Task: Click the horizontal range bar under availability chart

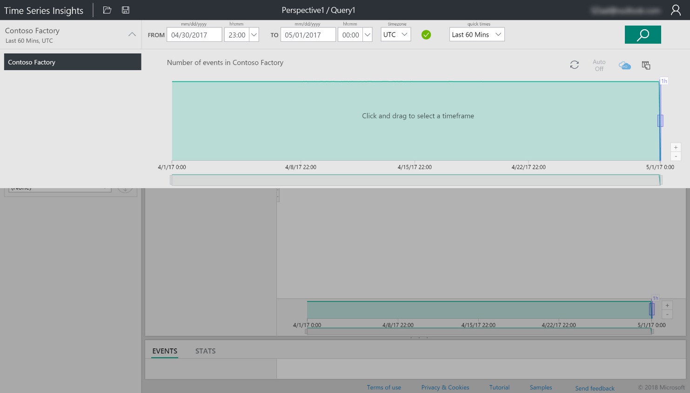Action: point(416,180)
